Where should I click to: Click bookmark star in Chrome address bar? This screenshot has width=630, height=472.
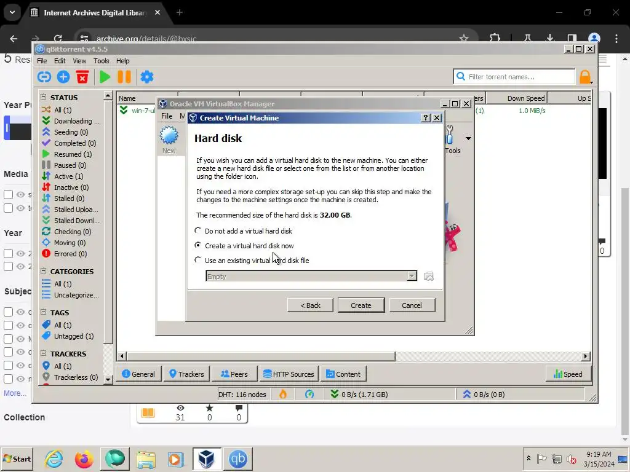(x=464, y=39)
